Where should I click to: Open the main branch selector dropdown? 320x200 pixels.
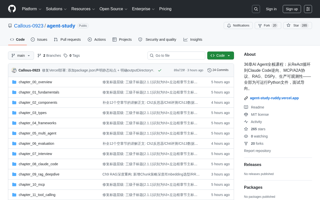click(x=21, y=55)
